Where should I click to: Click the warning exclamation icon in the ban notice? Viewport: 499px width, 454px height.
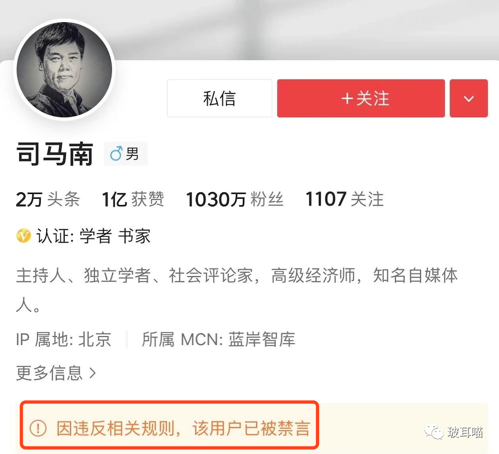point(38,428)
